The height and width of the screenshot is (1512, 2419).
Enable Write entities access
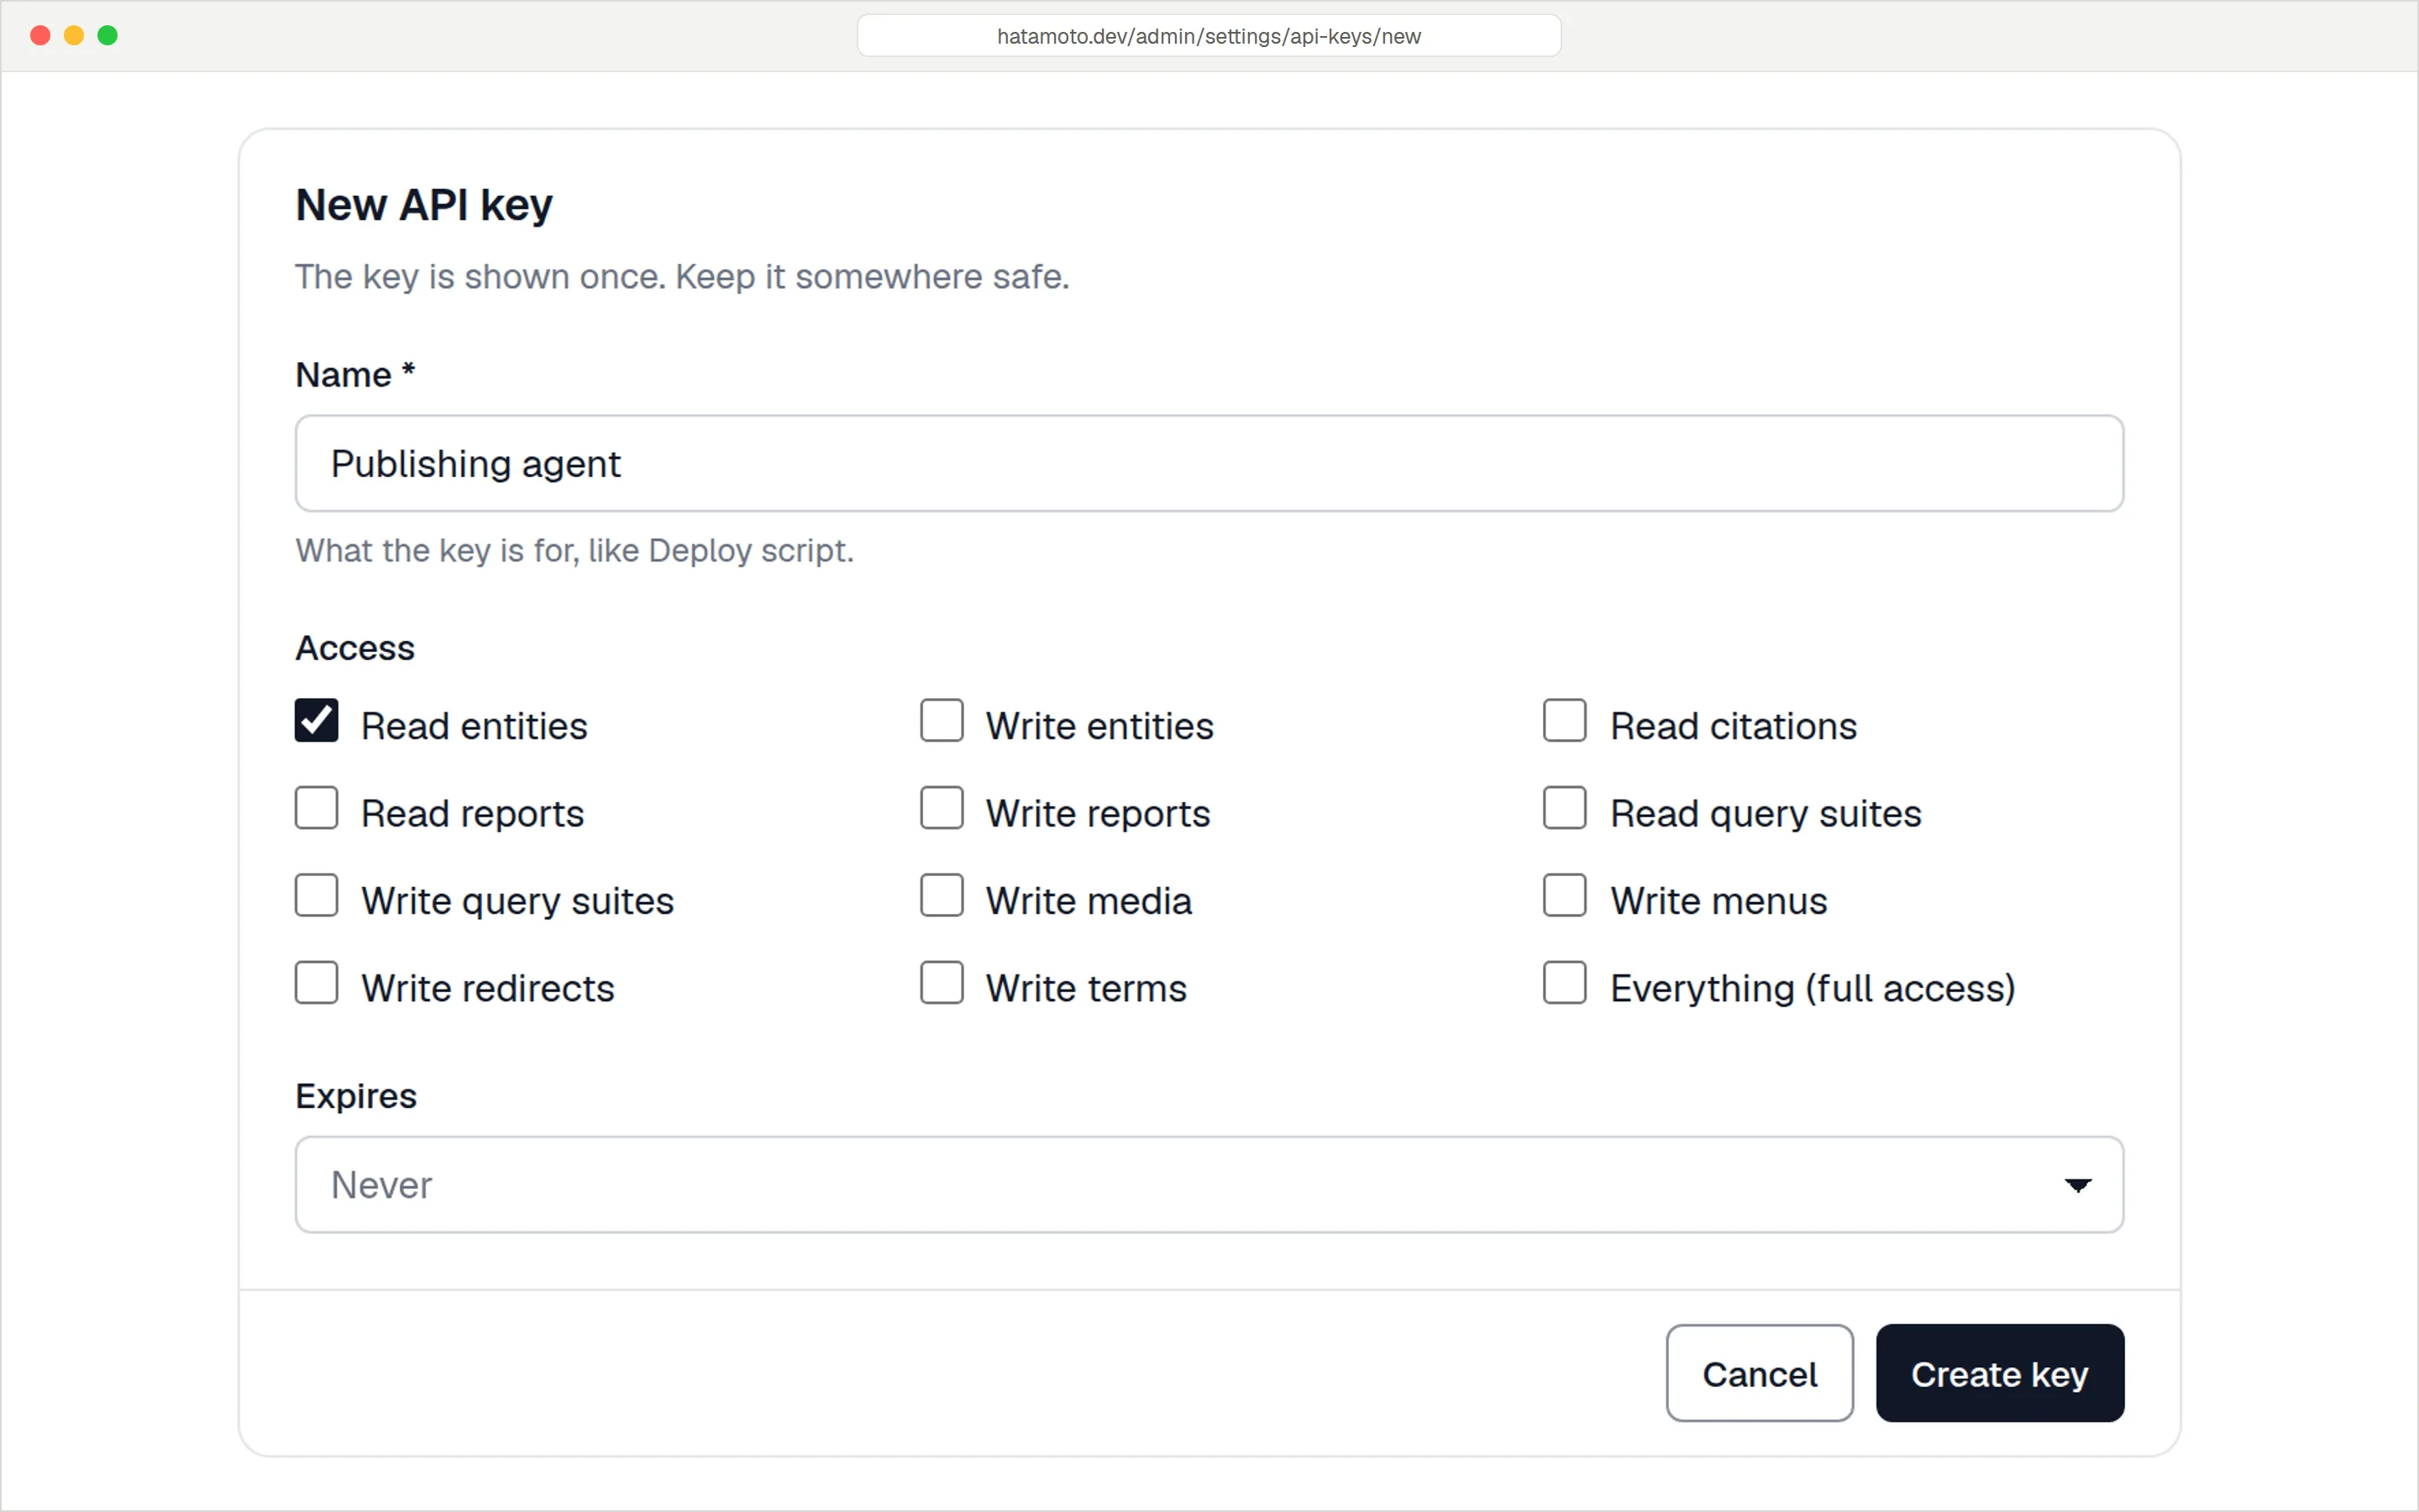click(942, 720)
